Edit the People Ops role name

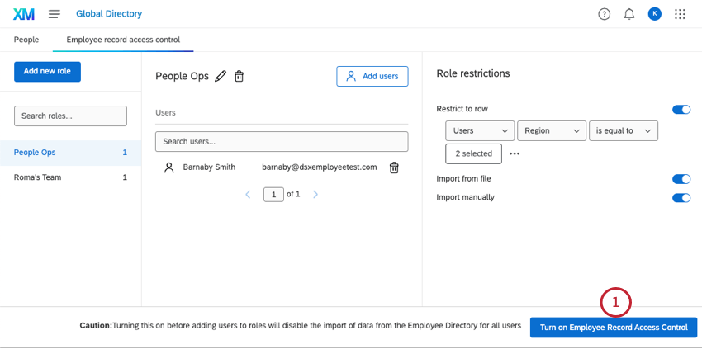click(221, 77)
